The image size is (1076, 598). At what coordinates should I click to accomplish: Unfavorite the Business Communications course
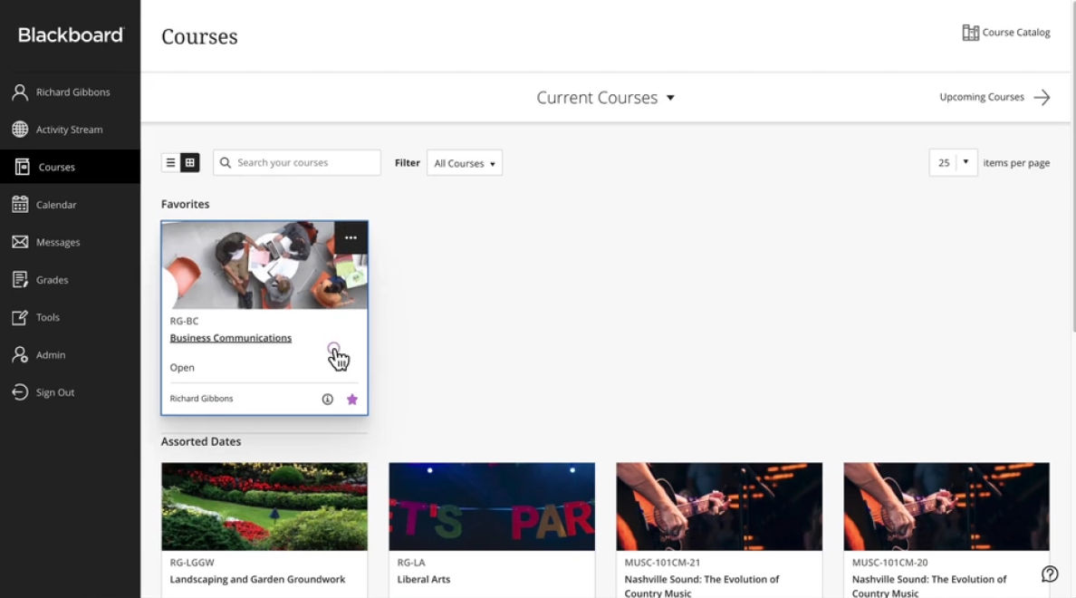coord(352,398)
